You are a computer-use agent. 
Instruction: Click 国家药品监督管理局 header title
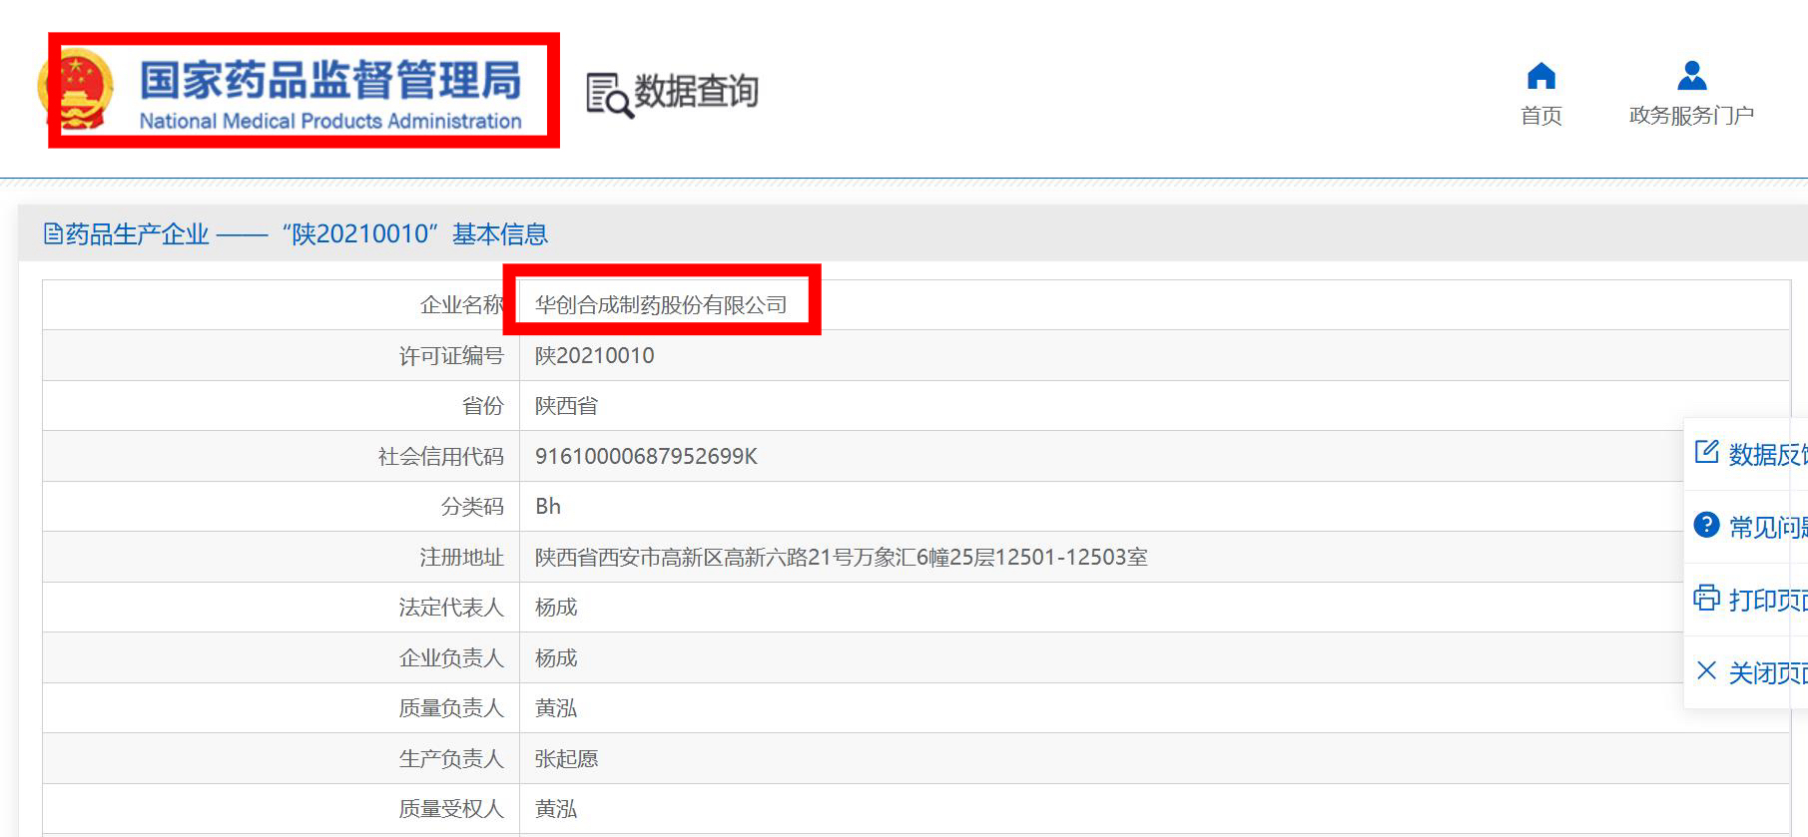330,81
